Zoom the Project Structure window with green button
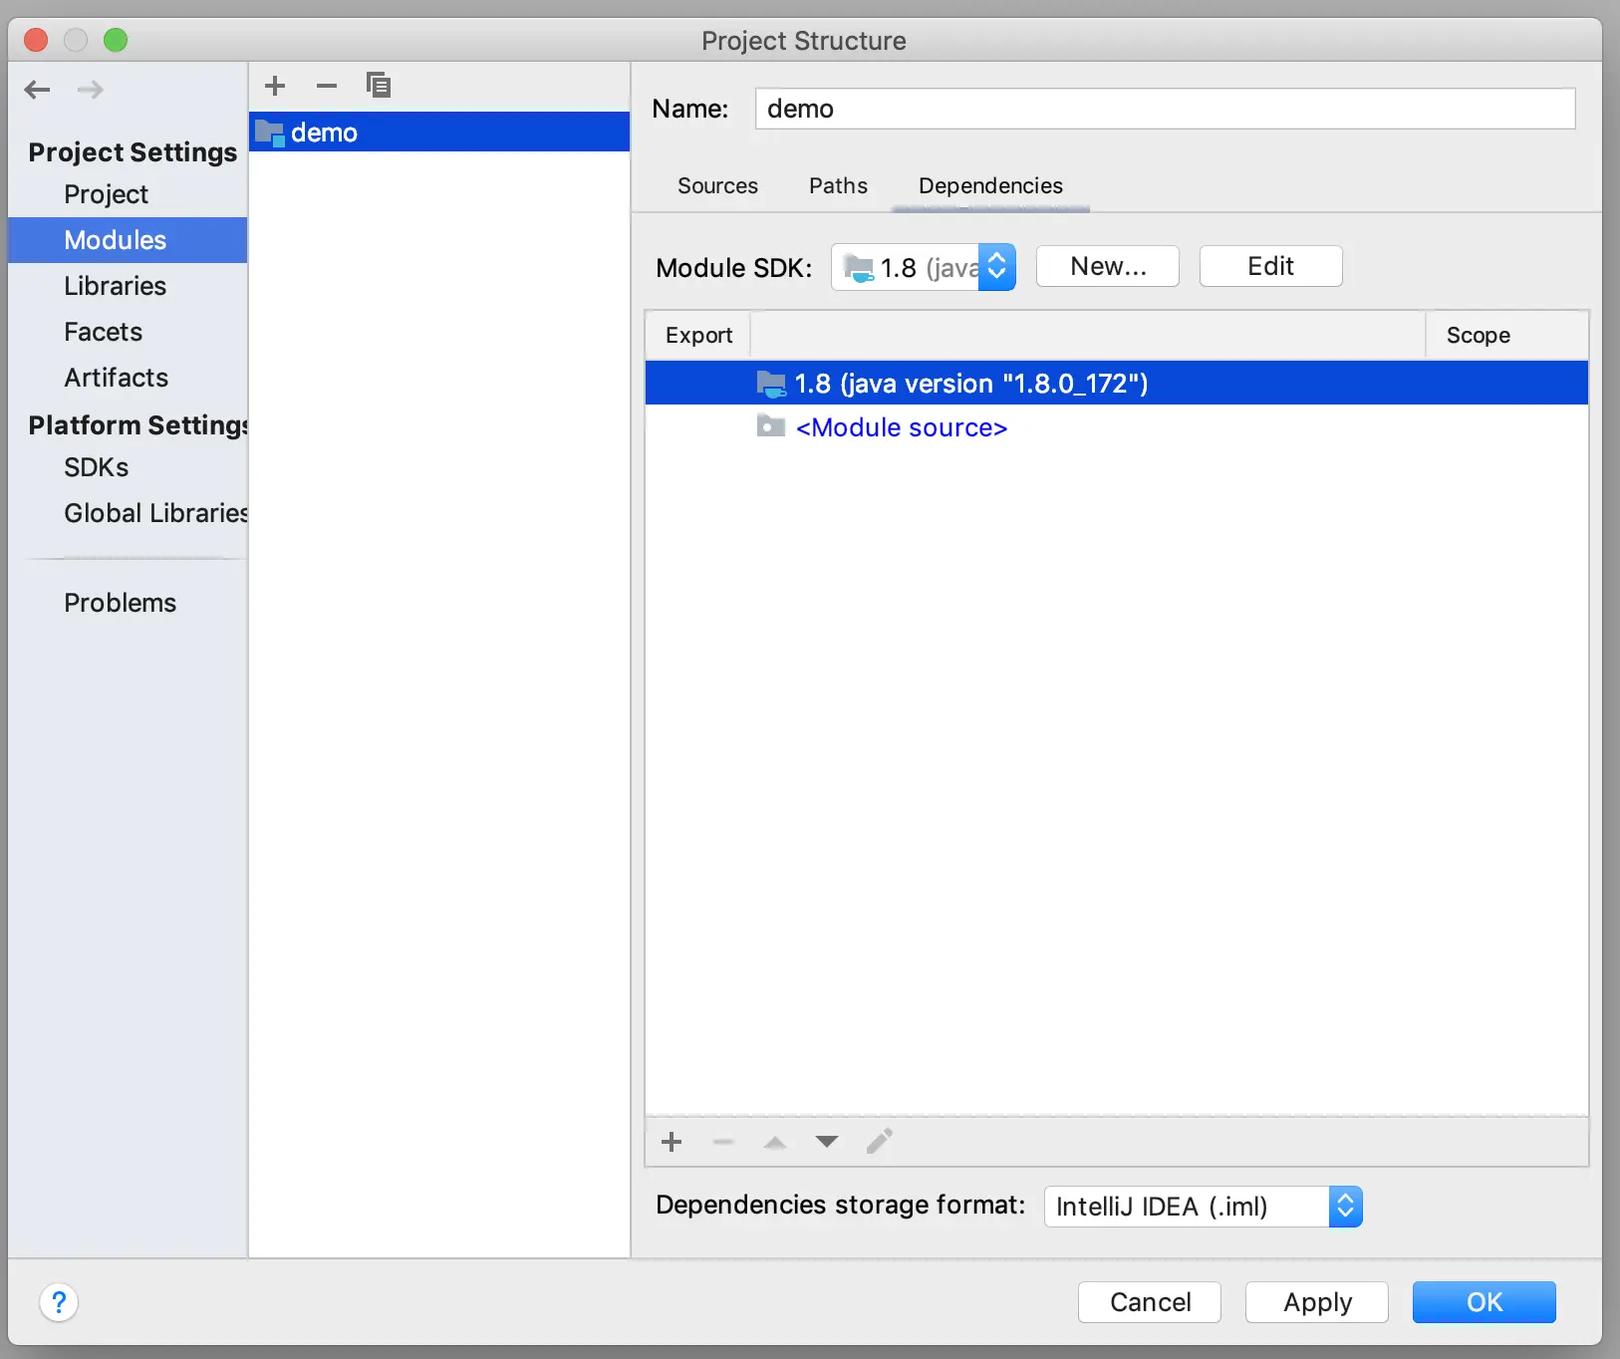This screenshot has width=1620, height=1359. [x=116, y=40]
